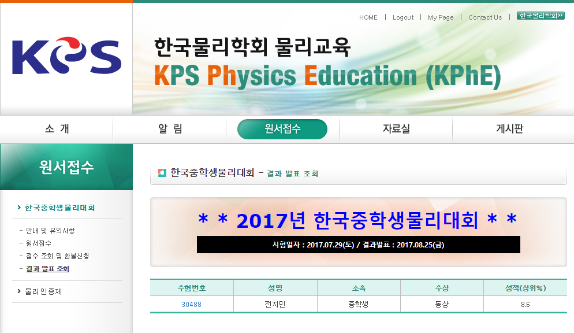Open the 게시판 menu
This screenshot has width=574, height=333.
point(509,129)
